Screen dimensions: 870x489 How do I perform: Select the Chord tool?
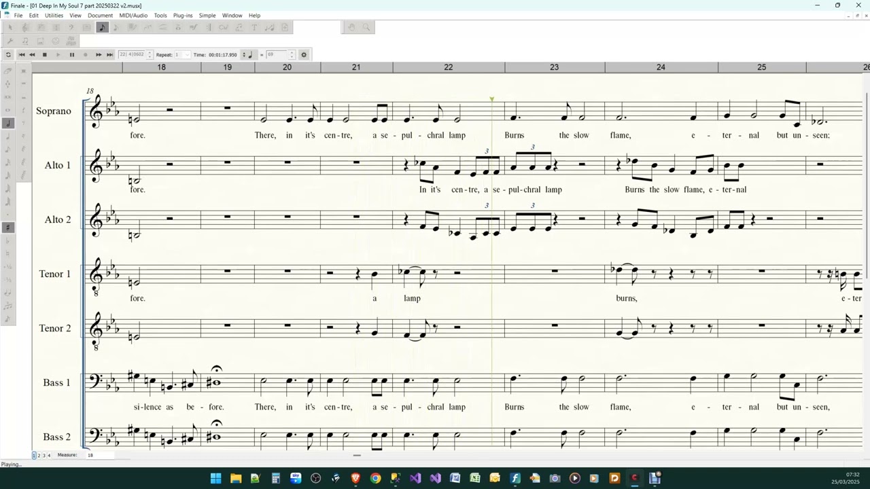224,27
